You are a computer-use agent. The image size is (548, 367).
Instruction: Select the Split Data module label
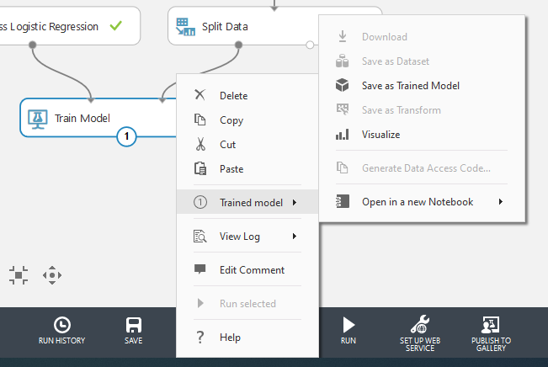[225, 27]
